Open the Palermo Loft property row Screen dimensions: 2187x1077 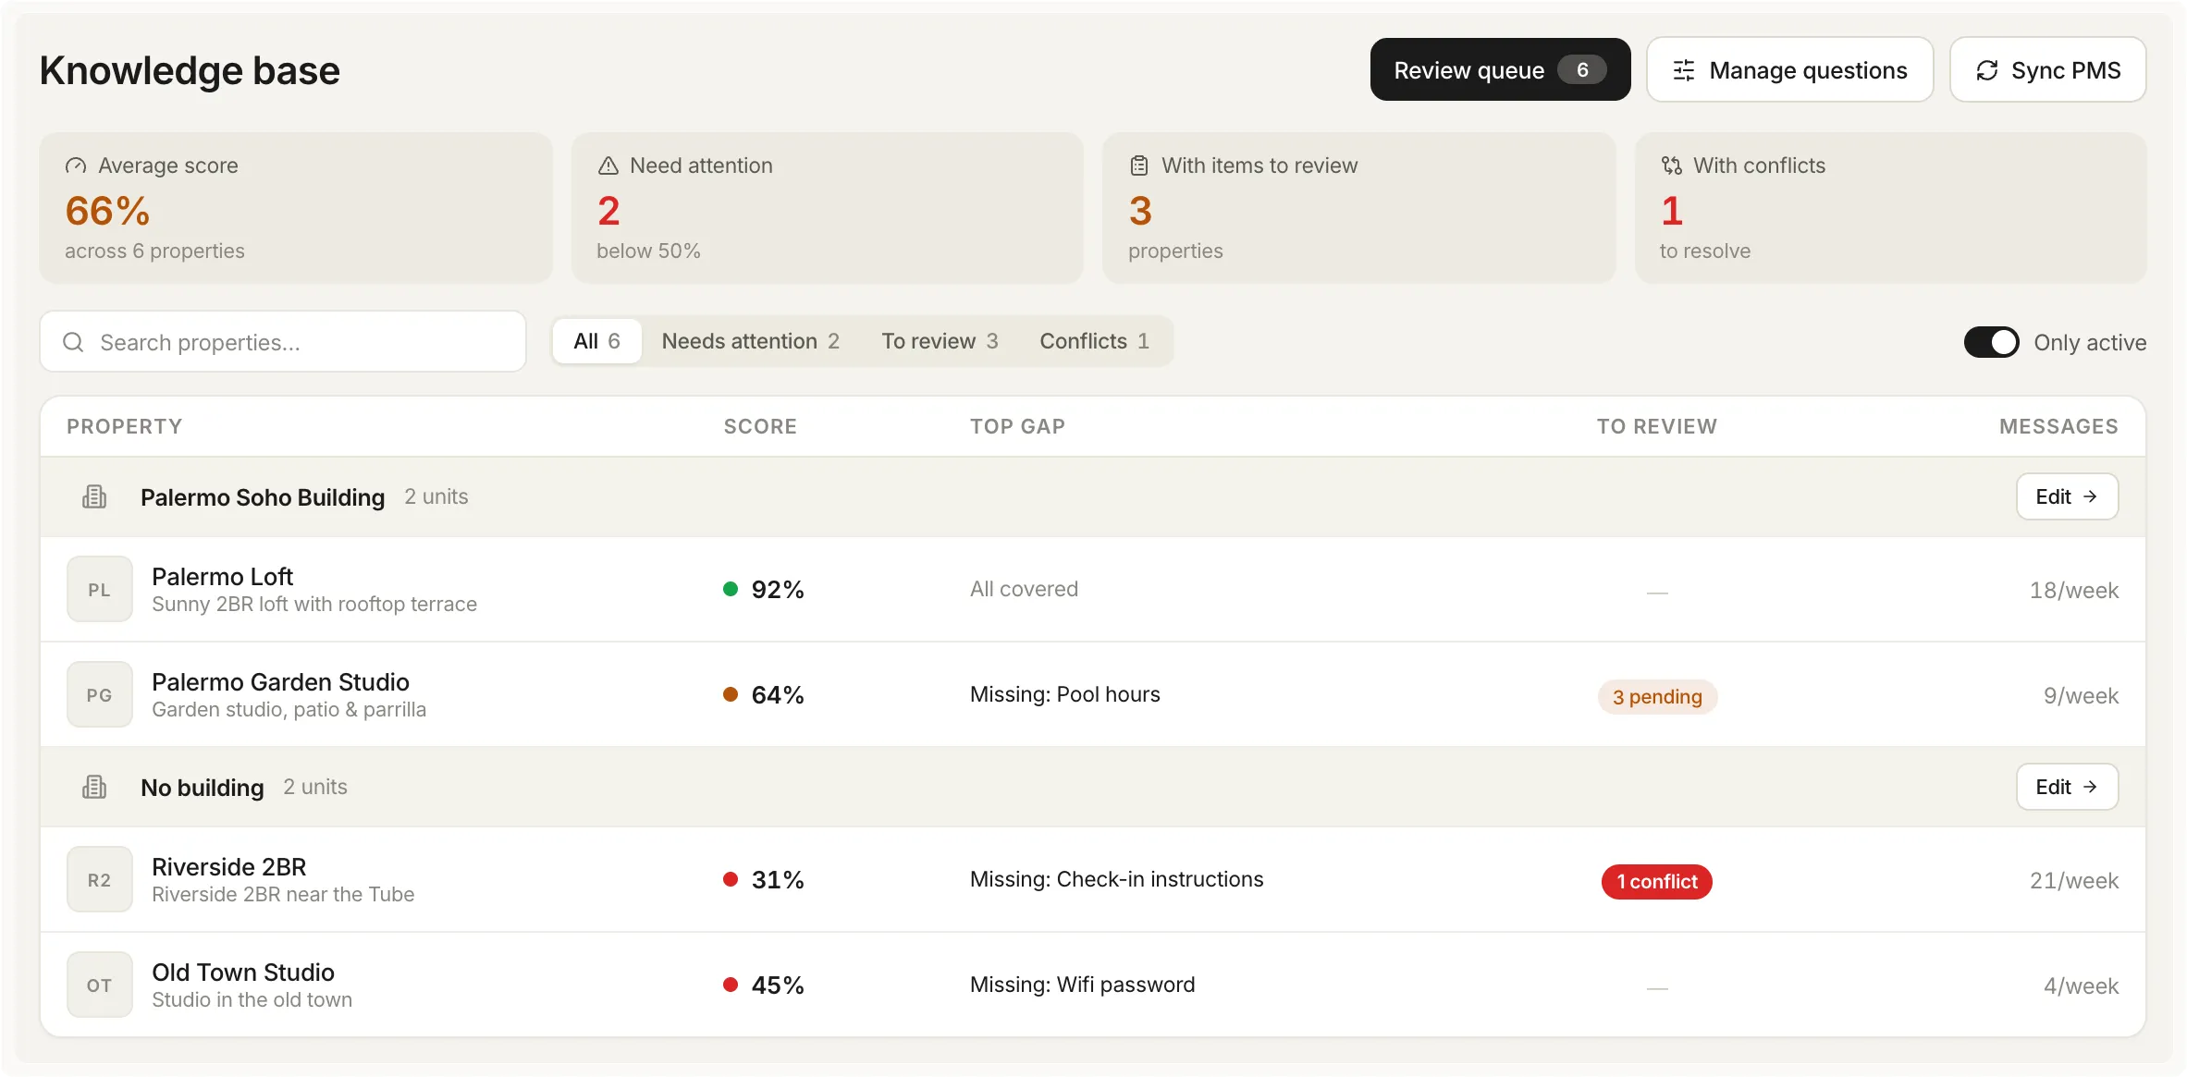1092,589
